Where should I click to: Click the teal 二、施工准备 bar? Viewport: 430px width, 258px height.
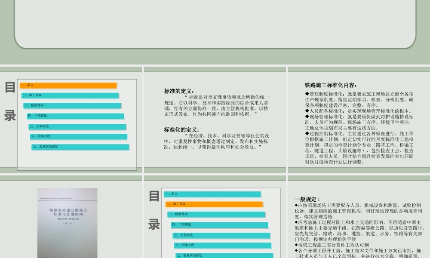(70, 96)
